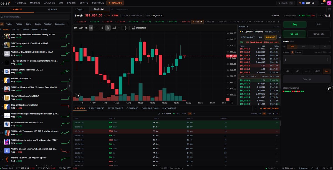Open chart type dropdown chevron
This screenshot has height=170, width=333.
119,28
